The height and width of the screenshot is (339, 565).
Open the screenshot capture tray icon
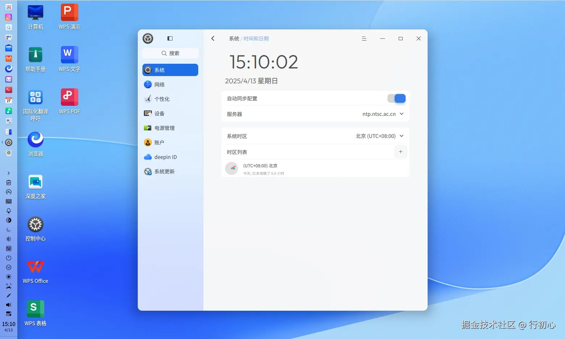click(x=9, y=286)
